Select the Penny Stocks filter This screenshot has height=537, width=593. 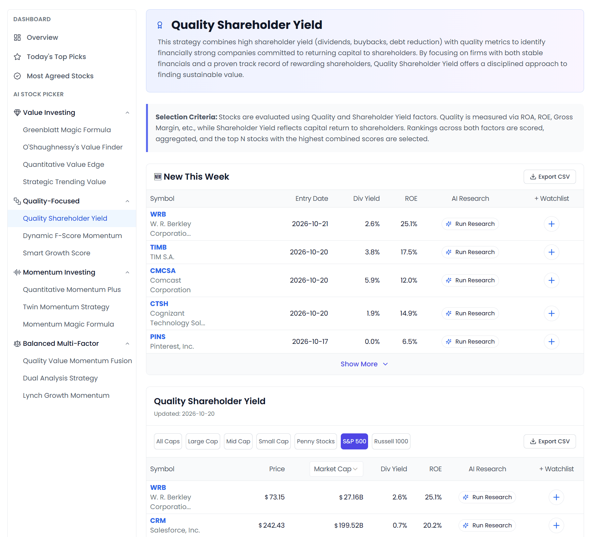[x=316, y=441]
